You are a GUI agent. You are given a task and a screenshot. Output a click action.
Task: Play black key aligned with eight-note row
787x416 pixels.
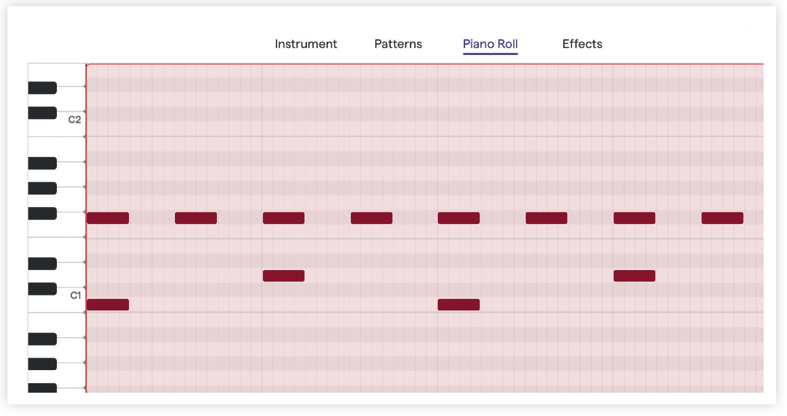click(x=42, y=214)
